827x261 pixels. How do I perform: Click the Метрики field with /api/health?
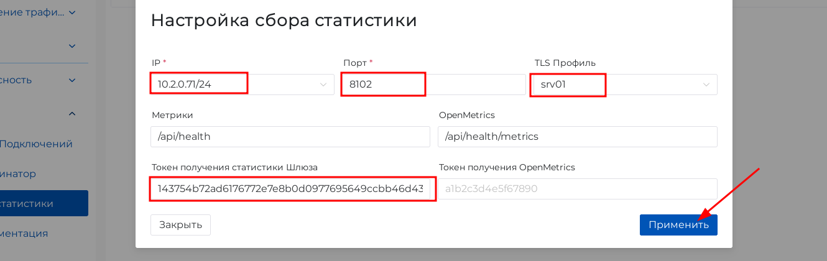tap(290, 137)
